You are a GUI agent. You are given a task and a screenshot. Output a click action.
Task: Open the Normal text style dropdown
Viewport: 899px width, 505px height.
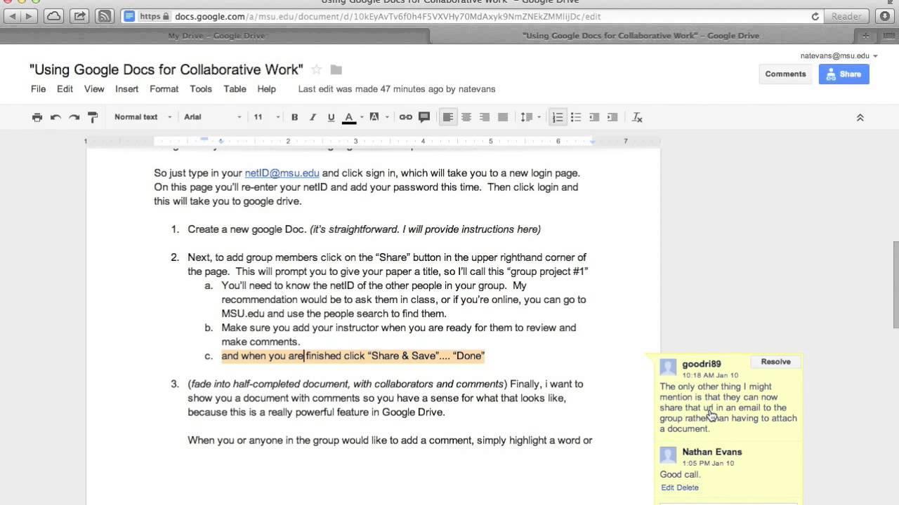143,117
